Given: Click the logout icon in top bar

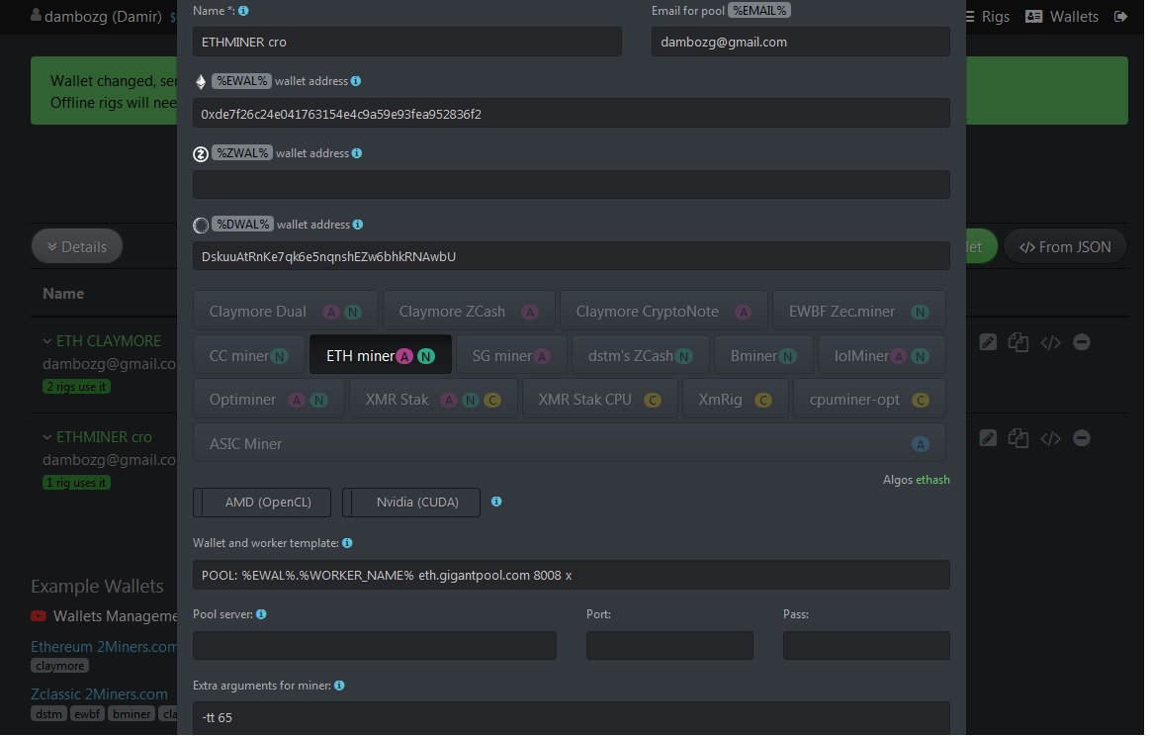Looking at the screenshot, I should (1121, 16).
